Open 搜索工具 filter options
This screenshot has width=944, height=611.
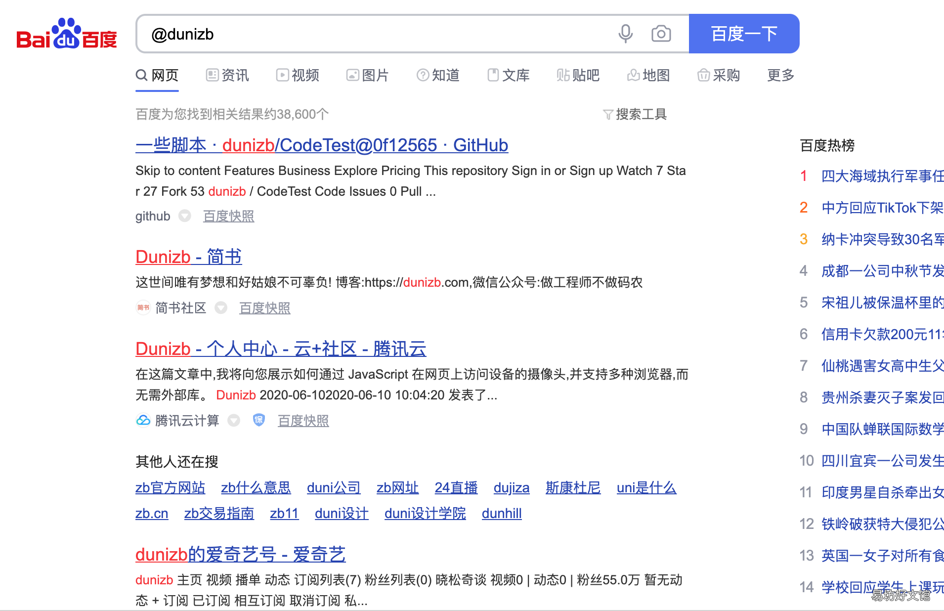(x=635, y=114)
